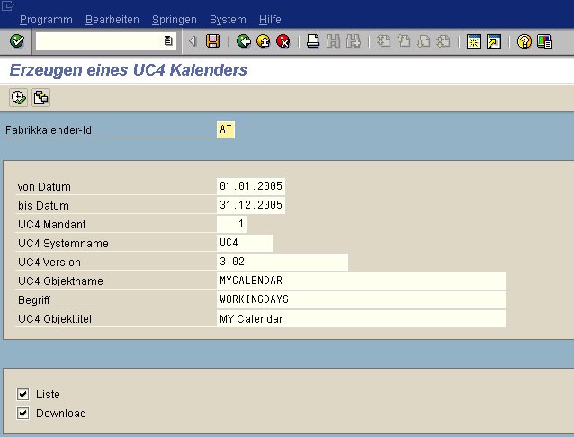Collapse the command field with the triangle arrow

click(193, 41)
